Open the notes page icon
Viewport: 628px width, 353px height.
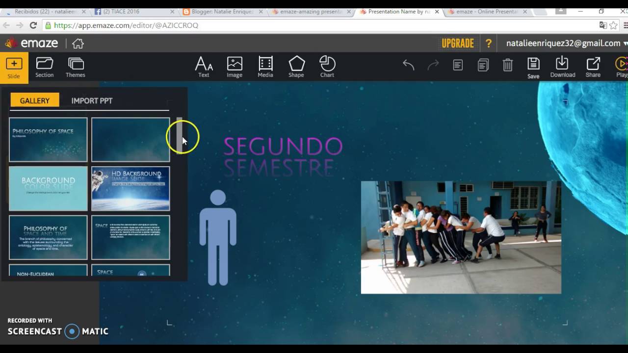pos(458,65)
